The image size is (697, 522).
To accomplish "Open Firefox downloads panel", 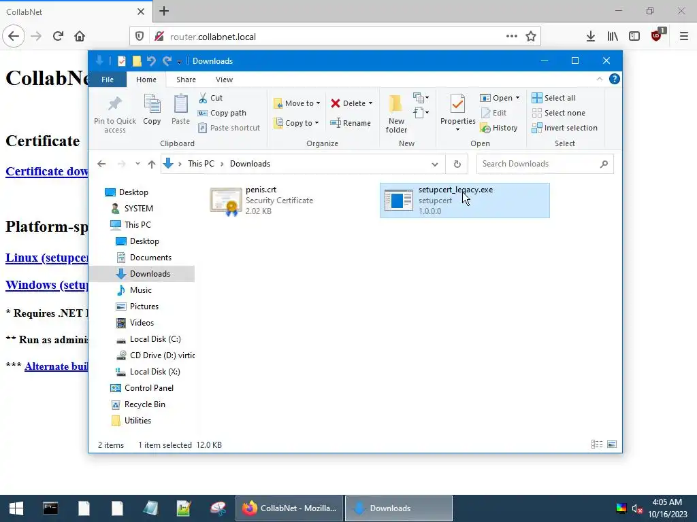I will [590, 37].
